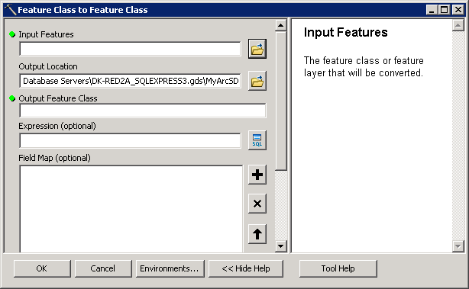Click the Output Location path field

[x=130, y=81]
